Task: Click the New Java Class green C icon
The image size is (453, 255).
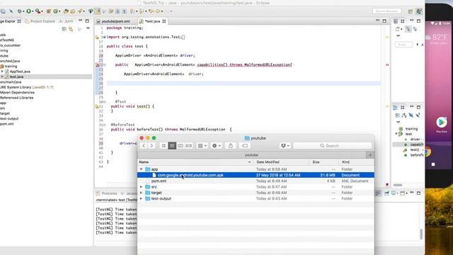Action: (x=55, y=11)
